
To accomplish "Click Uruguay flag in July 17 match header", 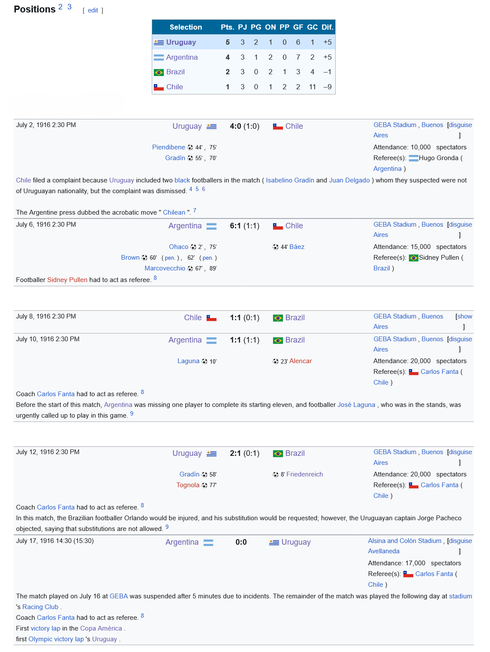I will tap(274, 543).
